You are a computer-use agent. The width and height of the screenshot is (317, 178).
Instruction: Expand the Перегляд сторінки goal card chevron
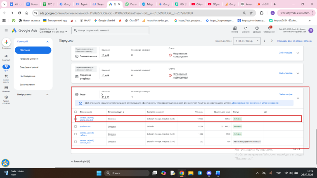coord(298,73)
